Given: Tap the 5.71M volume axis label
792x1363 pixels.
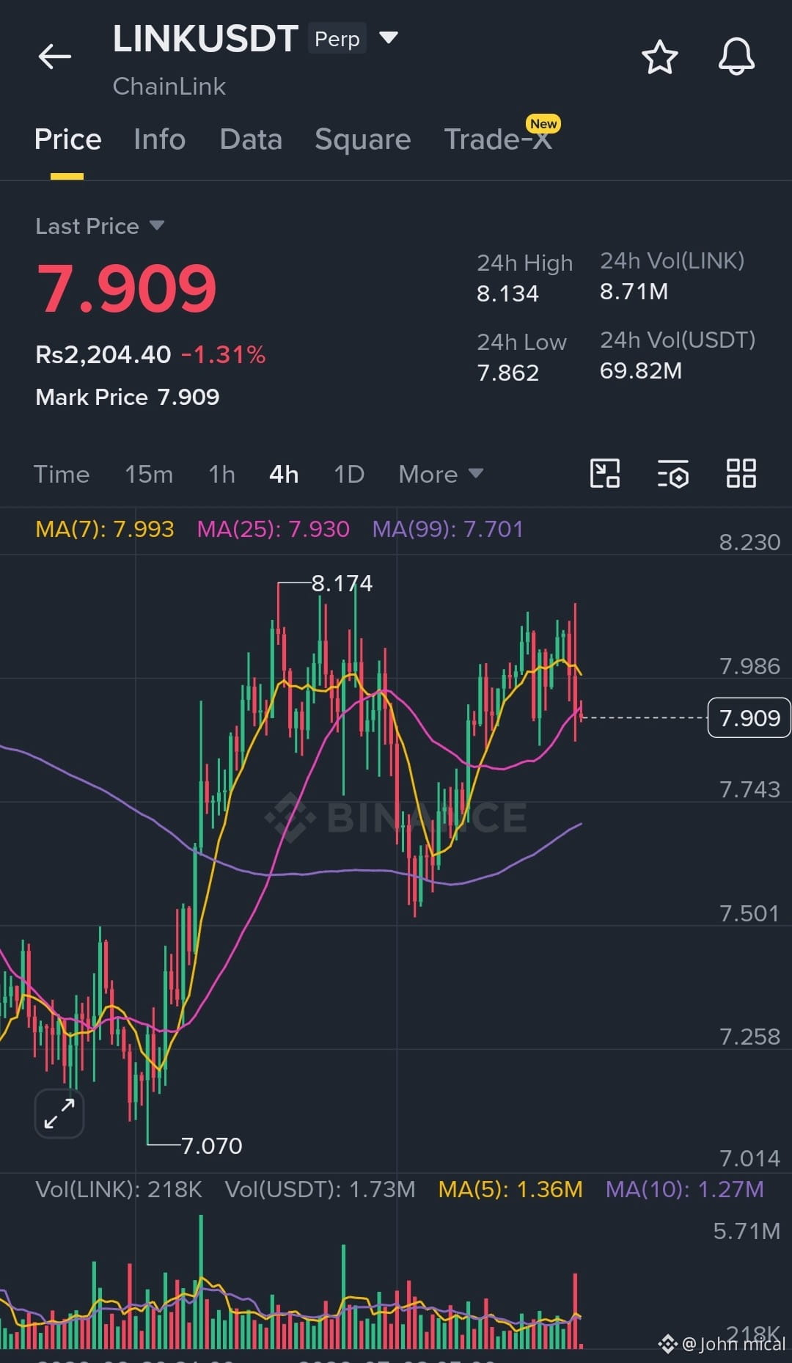Looking at the screenshot, I should [747, 1231].
